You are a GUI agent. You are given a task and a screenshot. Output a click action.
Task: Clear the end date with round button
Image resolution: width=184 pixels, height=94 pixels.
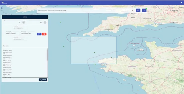[45, 22]
